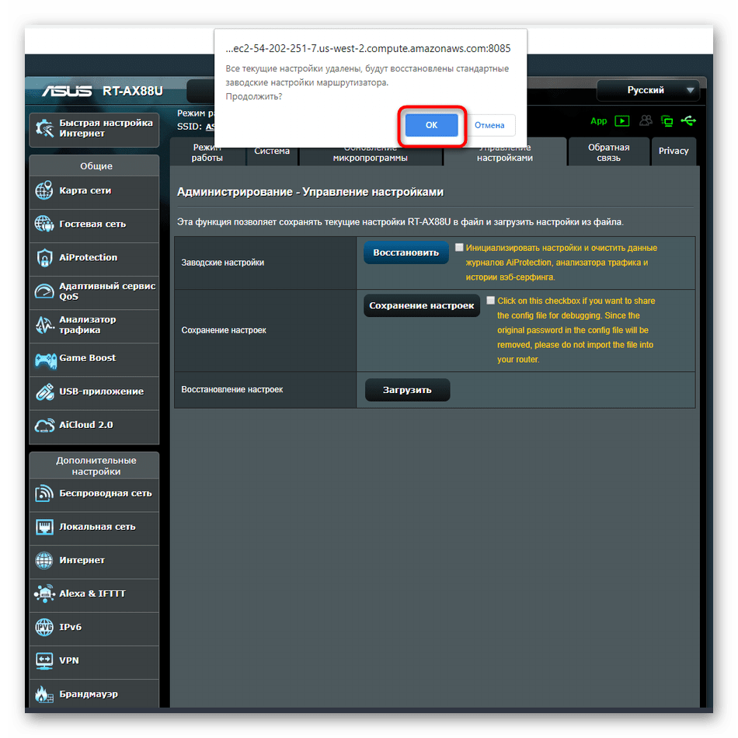The width and height of the screenshot is (738, 738).
Task: Click the Загрузить button
Action: click(x=407, y=390)
